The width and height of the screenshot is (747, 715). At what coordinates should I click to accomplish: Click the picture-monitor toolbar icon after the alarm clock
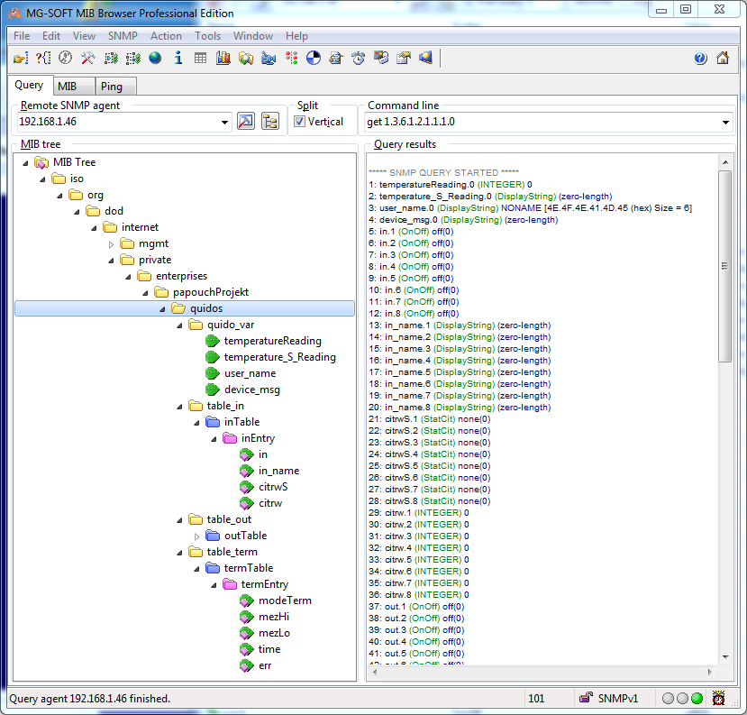tap(381, 58)
